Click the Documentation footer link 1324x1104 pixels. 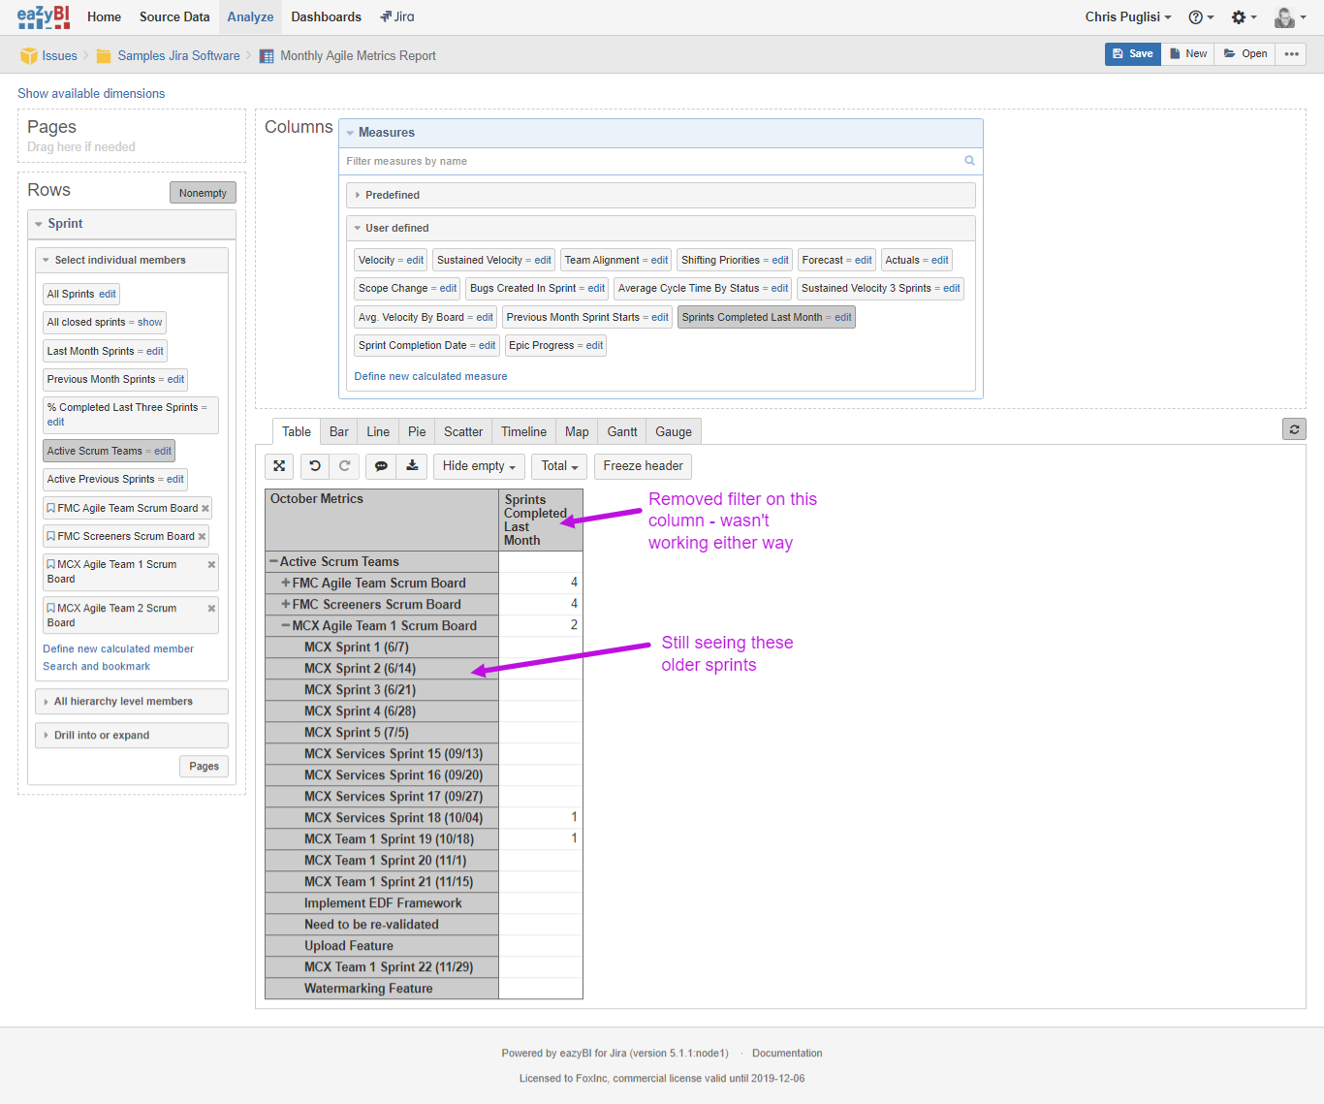pos(787,1053)
